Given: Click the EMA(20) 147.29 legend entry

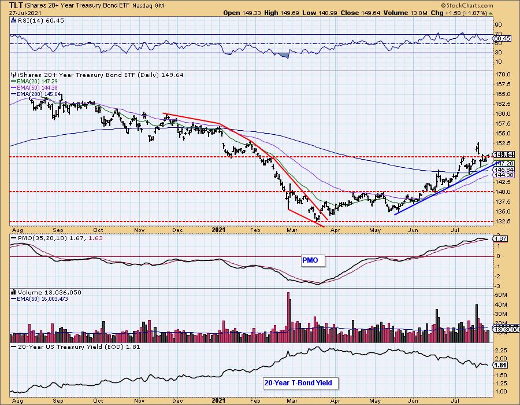Looking at the screenshot, I should click(x=35, y=82).
